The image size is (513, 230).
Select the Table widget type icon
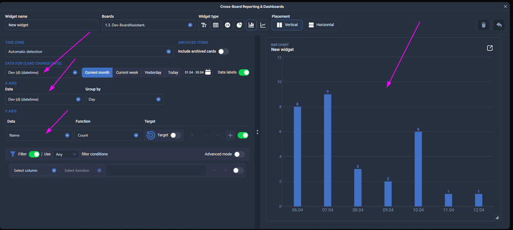coord(216,25)
